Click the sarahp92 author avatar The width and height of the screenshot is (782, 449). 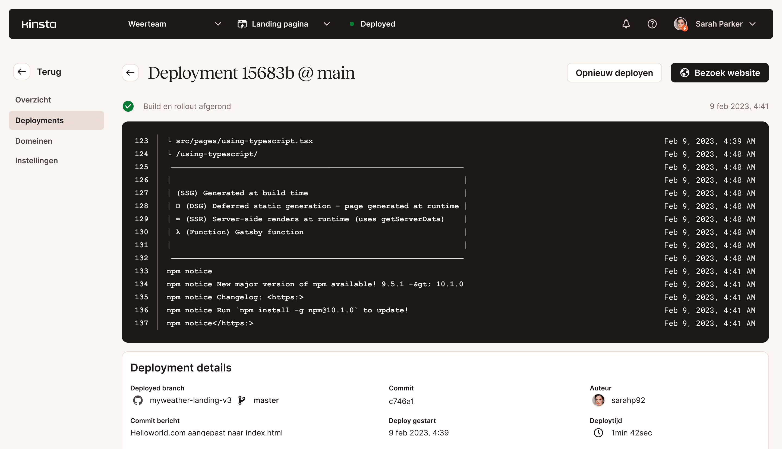pyautogui.click(x=598, y=400)
